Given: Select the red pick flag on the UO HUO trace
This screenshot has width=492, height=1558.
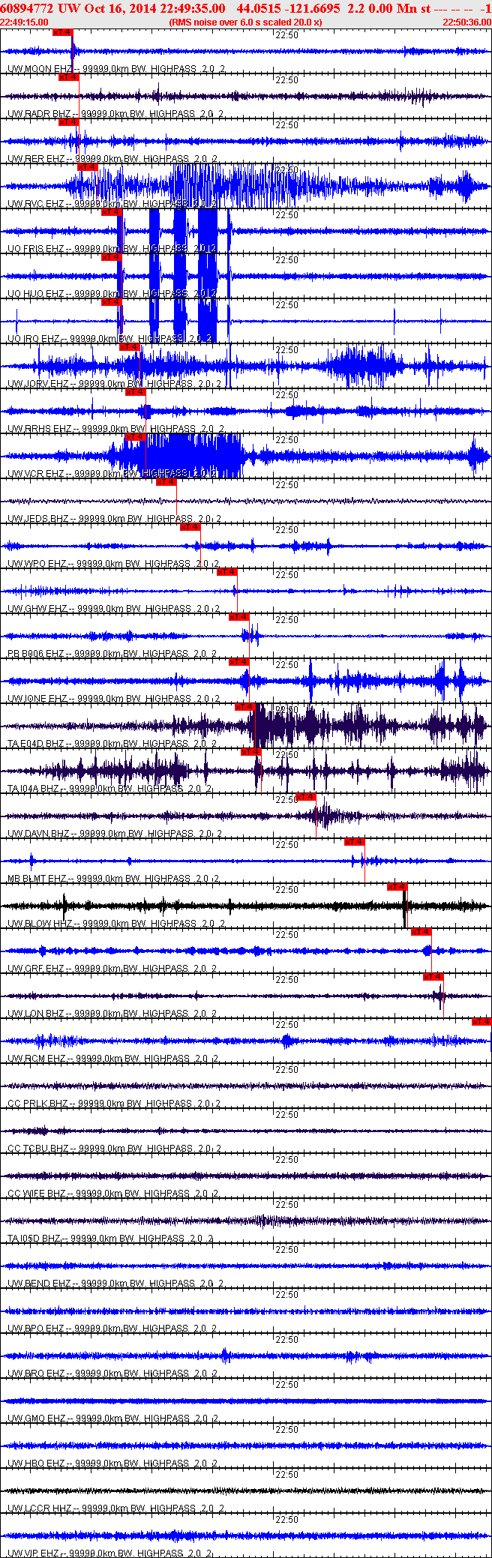Looking at the screenshot, I should coord(112,257).
